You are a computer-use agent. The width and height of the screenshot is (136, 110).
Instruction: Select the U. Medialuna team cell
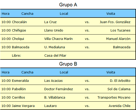pyautogui.click(x=55, y=47)
